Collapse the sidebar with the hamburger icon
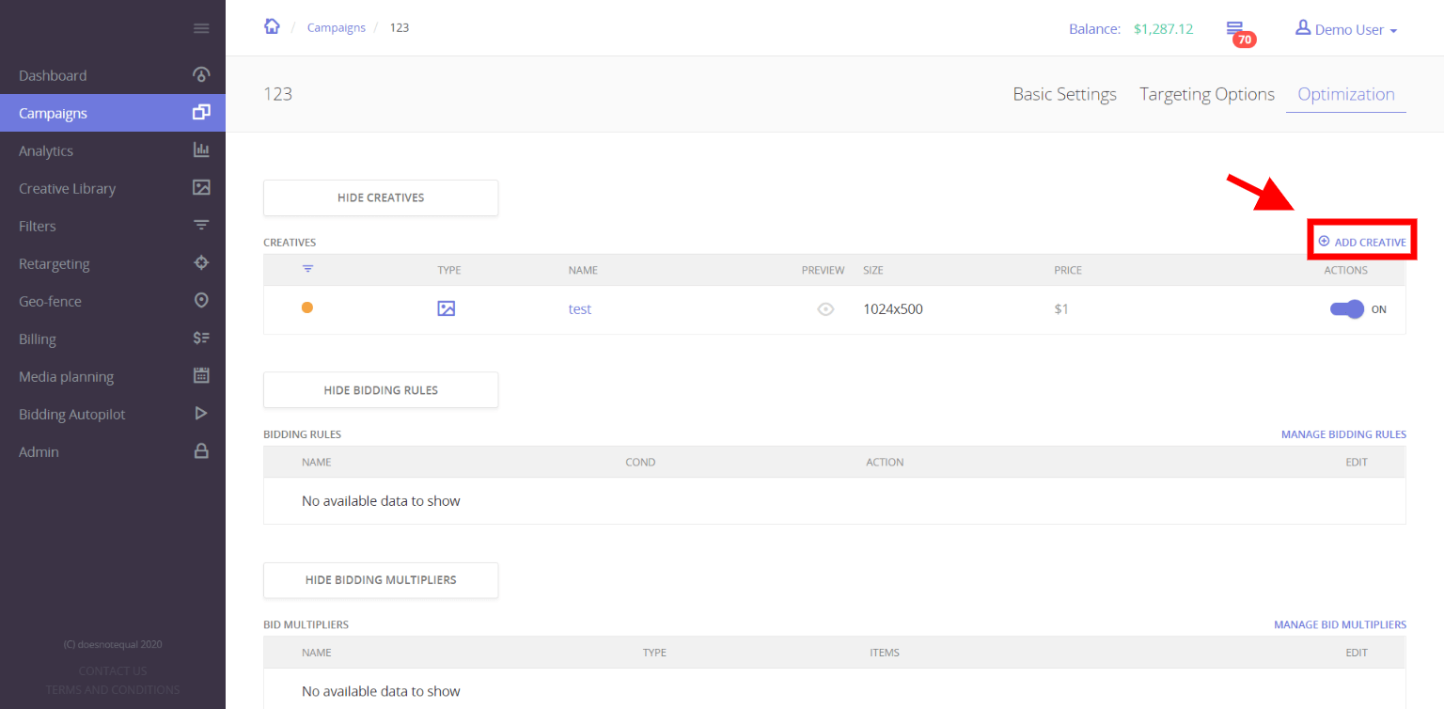Screen dimensions: 1444x709 coord(201,28)
